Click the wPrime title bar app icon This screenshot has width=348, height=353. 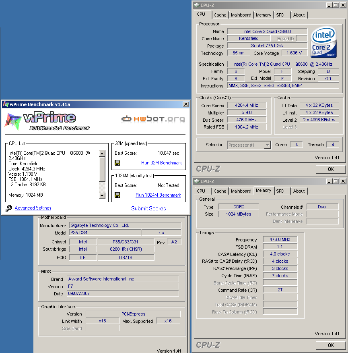click(5, 104)
